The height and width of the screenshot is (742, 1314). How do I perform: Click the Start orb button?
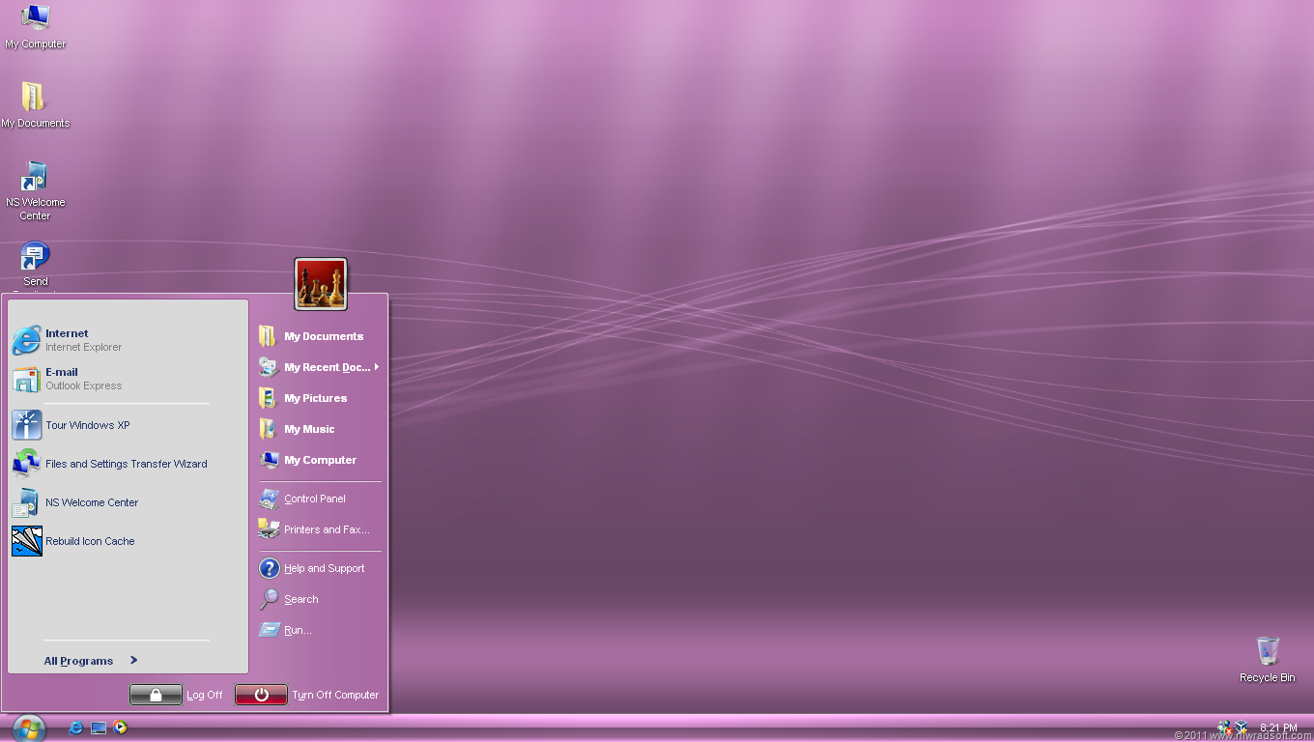(x=28, y=728)
